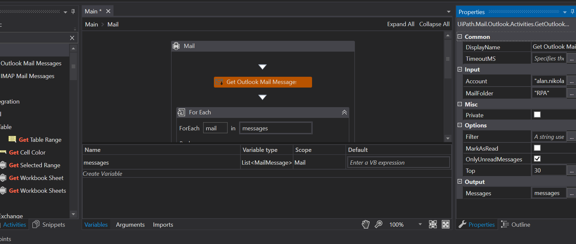
Task: Select the Properties tab at bottom
Action: point(477,224)
